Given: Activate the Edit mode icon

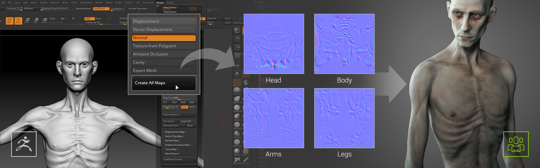Looking at the screenshot, I should point(9,20).
